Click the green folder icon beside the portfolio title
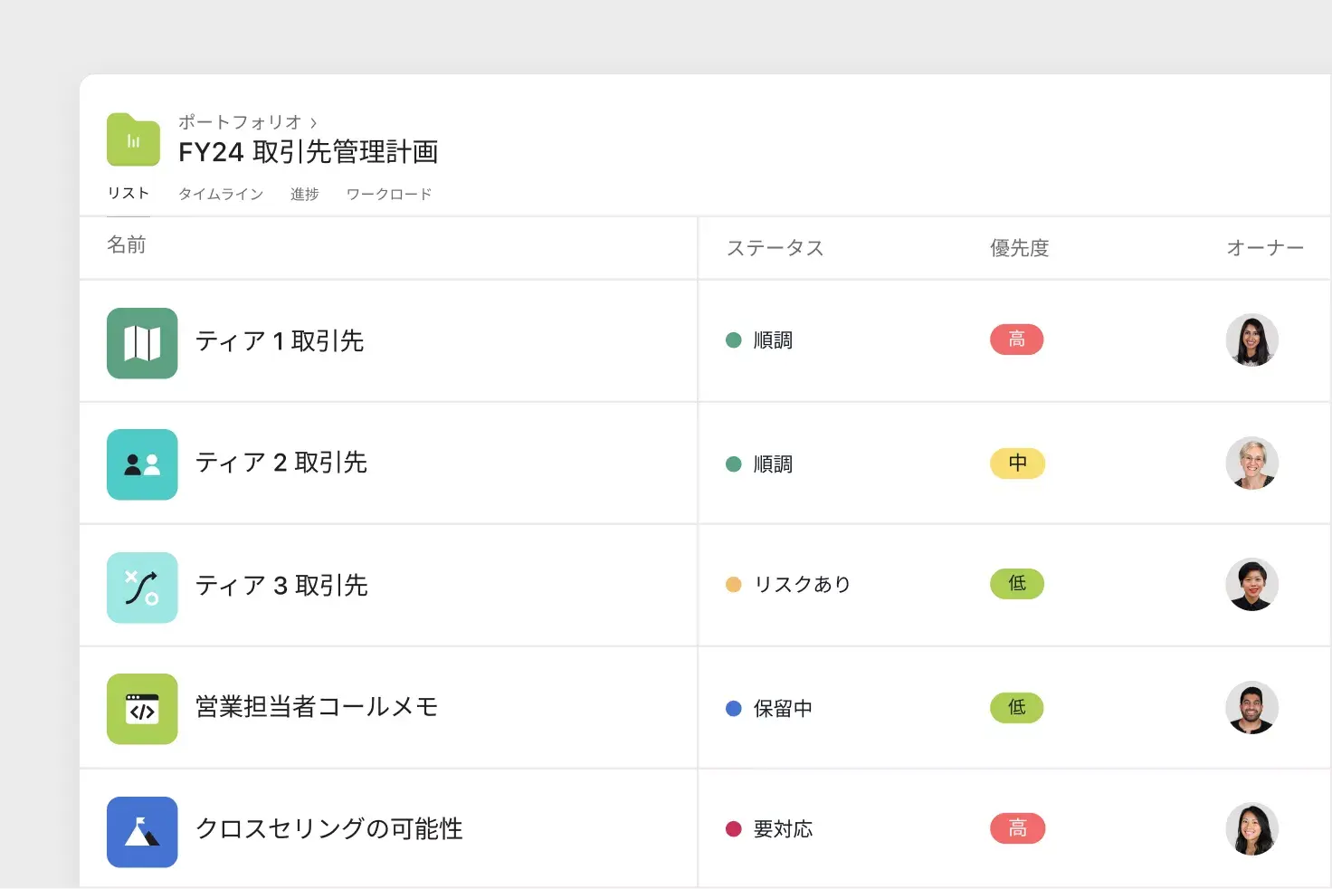This screenshot has width=1332, height=889. click(132, 139)
